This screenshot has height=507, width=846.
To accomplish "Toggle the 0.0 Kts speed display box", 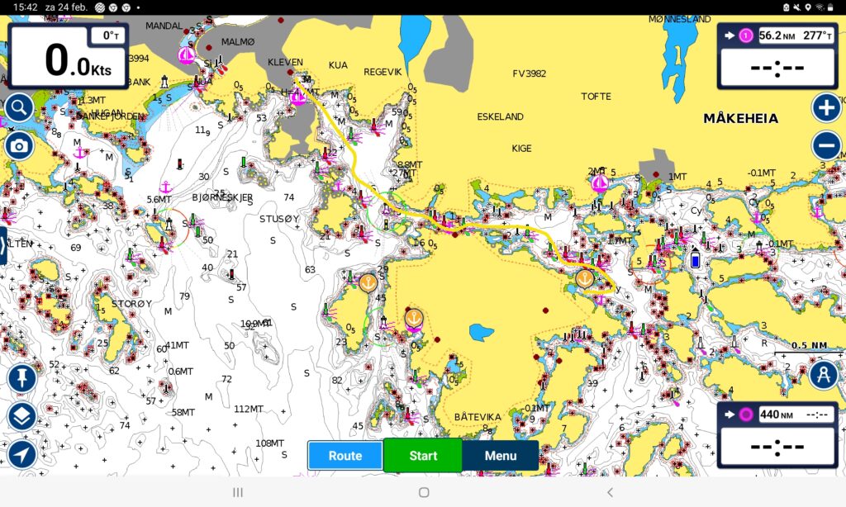I will click(x=69, y=56).
